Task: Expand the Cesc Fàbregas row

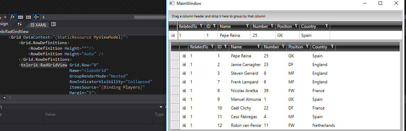Action: point(184,116)
